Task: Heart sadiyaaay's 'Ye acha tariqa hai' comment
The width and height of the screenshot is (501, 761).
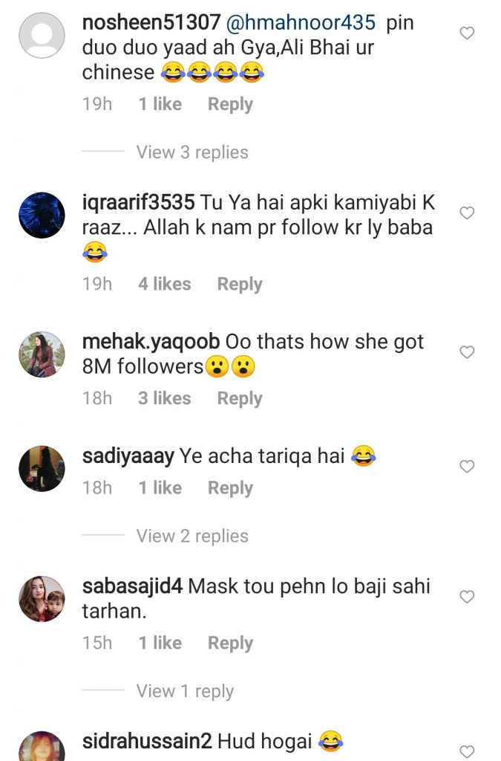Action: 467,467
